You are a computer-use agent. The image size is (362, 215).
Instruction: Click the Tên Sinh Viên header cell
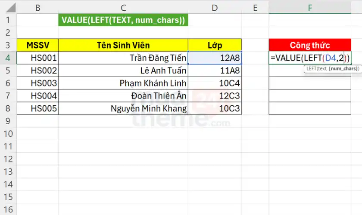pos(123,45)
